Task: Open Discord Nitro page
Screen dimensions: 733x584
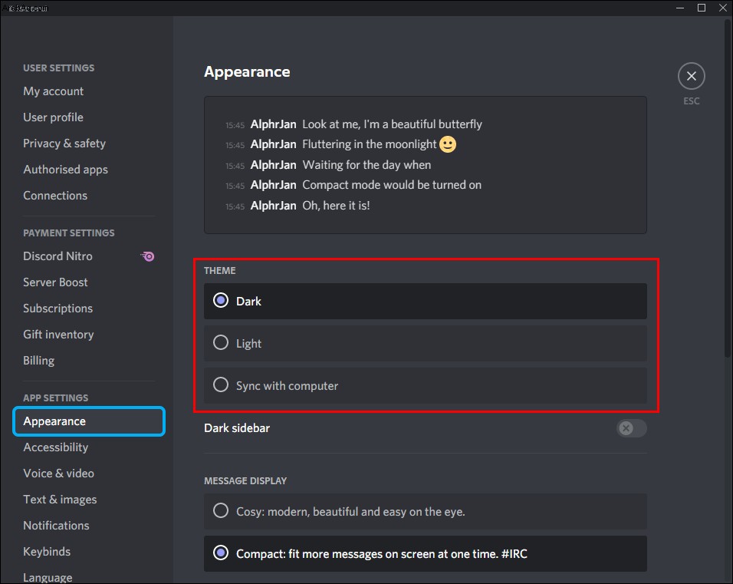Action: click(x=58, y=256)
